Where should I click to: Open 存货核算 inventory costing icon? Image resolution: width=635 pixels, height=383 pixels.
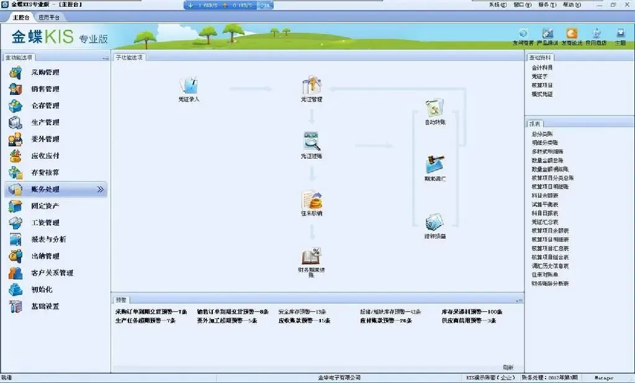click(x=16, y=173)
